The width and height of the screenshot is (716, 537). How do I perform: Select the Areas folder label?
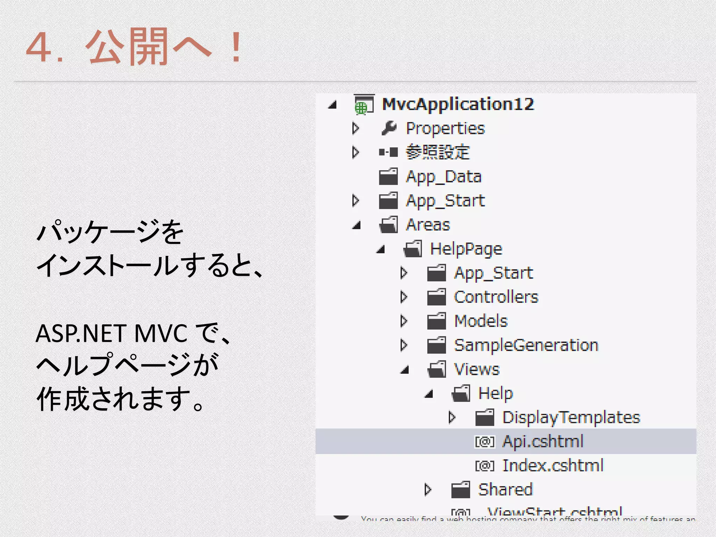coord(428,225)
